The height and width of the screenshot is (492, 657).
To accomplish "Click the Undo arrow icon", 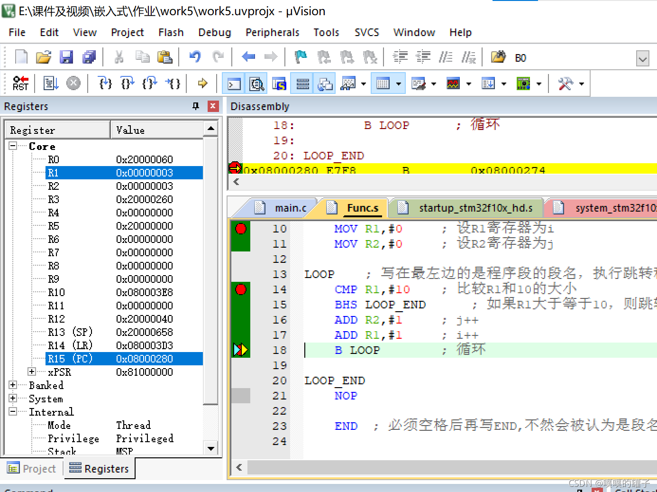I will click(x=195, y=57).
